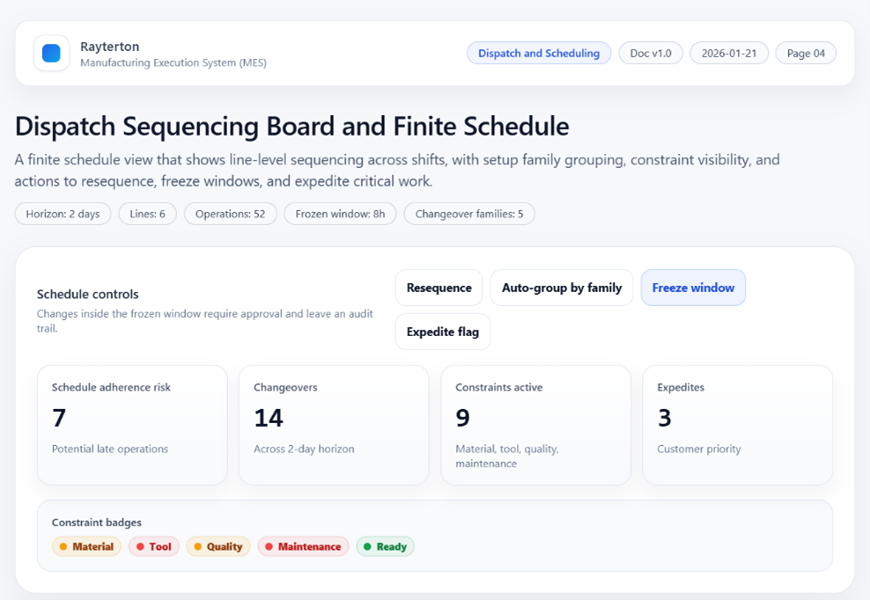Click the Doc v1.0 version pill
This screenshot has height=600, width=870.
pos(651,53)
